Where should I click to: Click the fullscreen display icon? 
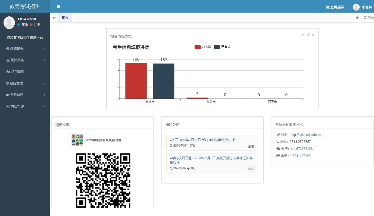tap(328, 7)
